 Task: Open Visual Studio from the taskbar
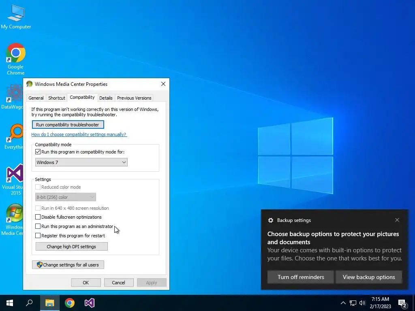click(90, 303)
